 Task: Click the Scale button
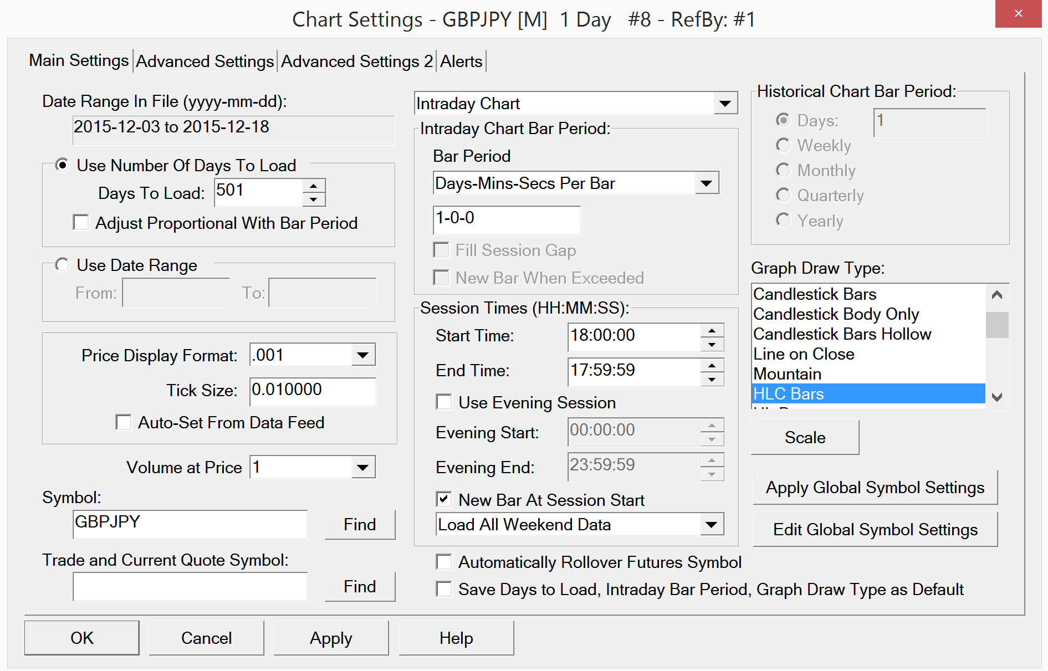click(805, 438)
